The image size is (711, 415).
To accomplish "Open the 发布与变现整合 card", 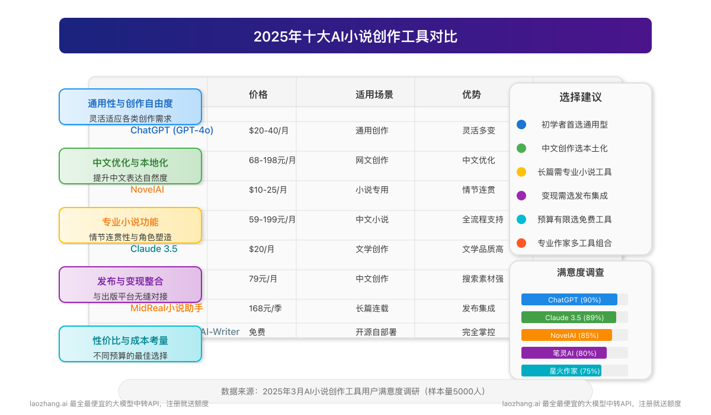I will [130, 285].
